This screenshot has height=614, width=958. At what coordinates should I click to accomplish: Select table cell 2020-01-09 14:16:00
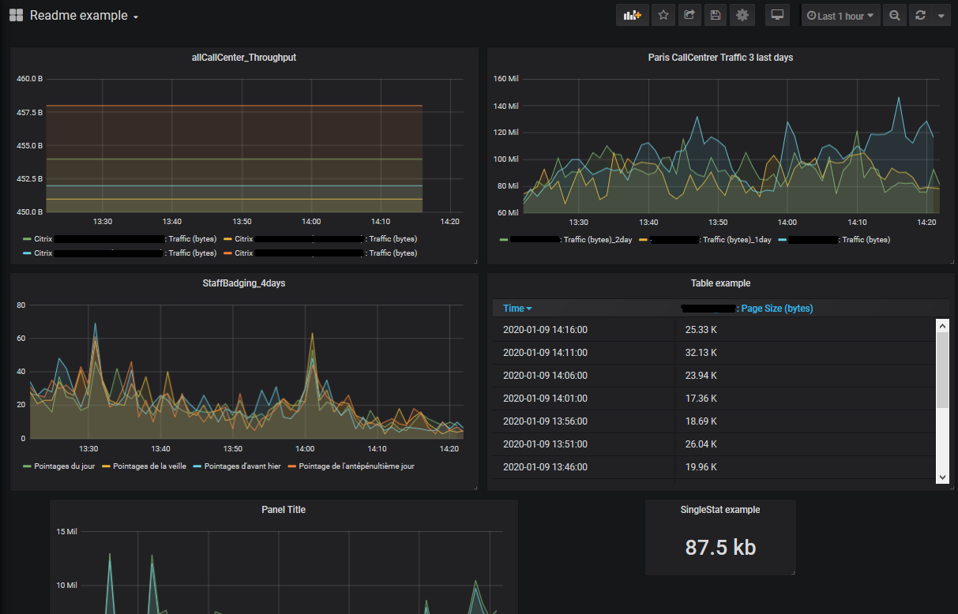(x=545, y=330)
